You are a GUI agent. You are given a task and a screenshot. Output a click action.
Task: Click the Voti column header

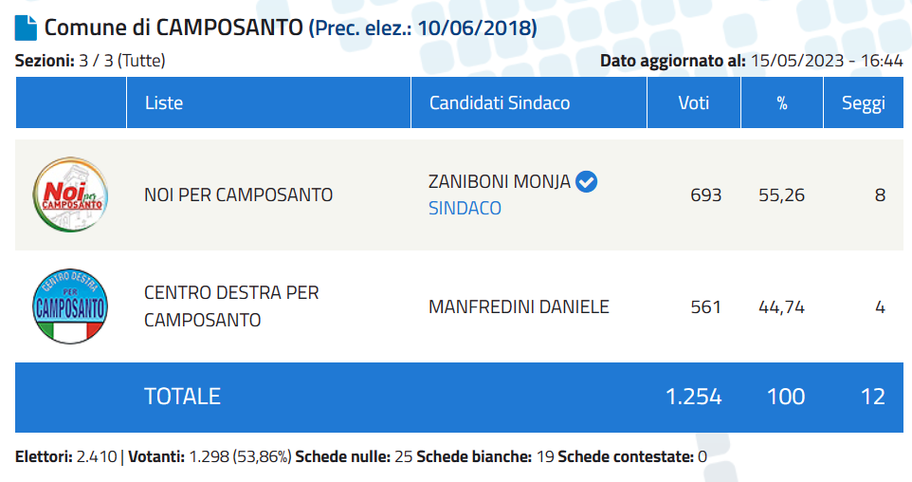[x=694, y=102]
